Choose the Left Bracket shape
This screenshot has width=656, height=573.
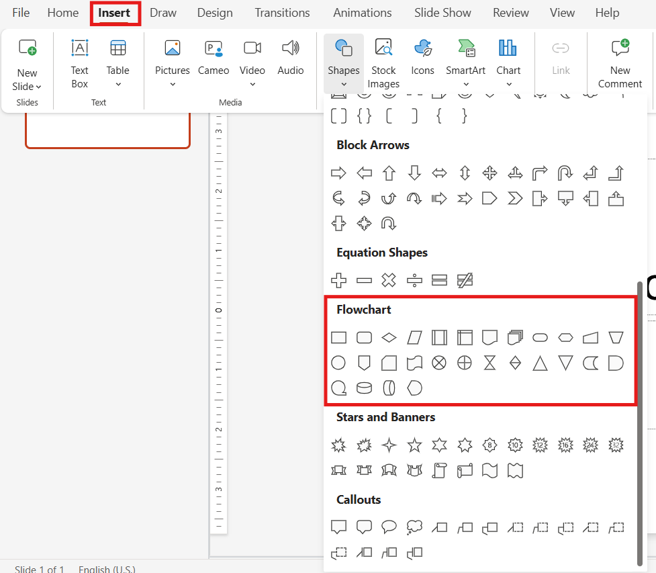[x=389, y=116]
